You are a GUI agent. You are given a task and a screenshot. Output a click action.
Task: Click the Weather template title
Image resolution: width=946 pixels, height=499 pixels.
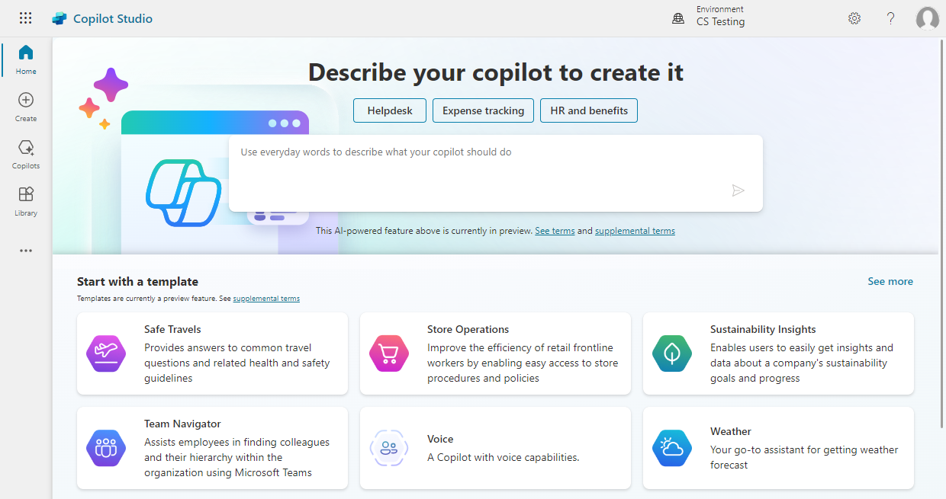tap(731, 431)
